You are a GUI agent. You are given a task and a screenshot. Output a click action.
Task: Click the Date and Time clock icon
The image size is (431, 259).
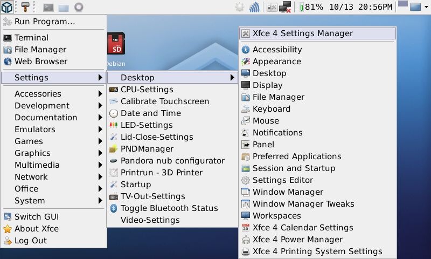pos(114,113)
